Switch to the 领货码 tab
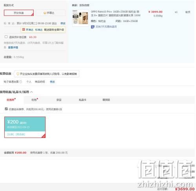This screenshot has width=196, height=191. (106, 100)
